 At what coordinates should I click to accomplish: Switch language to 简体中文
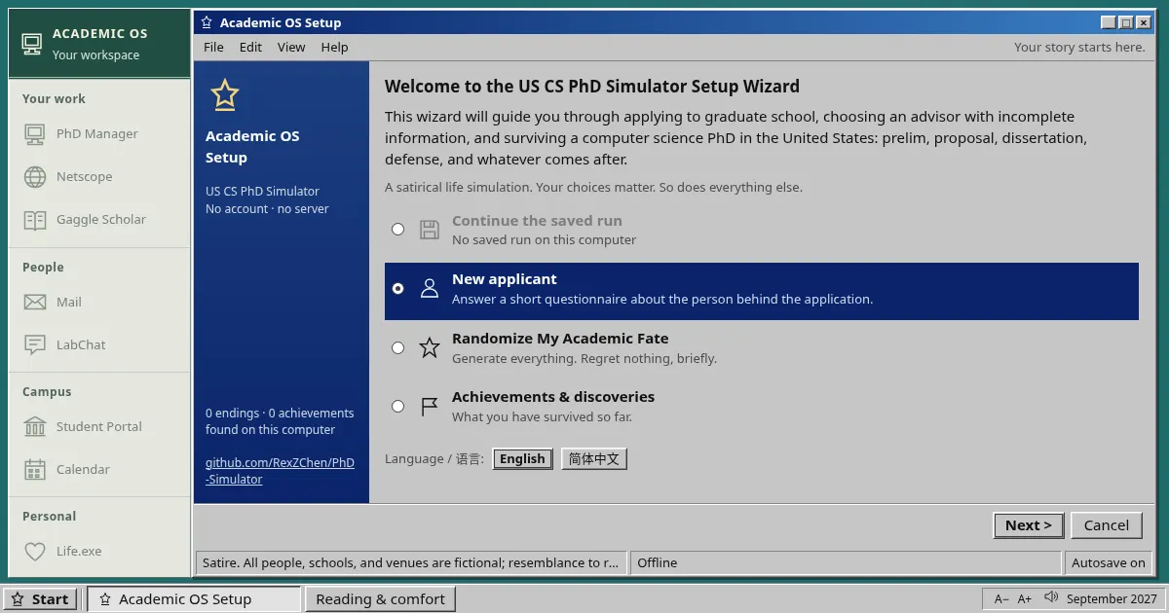click(x=594, y=459)
